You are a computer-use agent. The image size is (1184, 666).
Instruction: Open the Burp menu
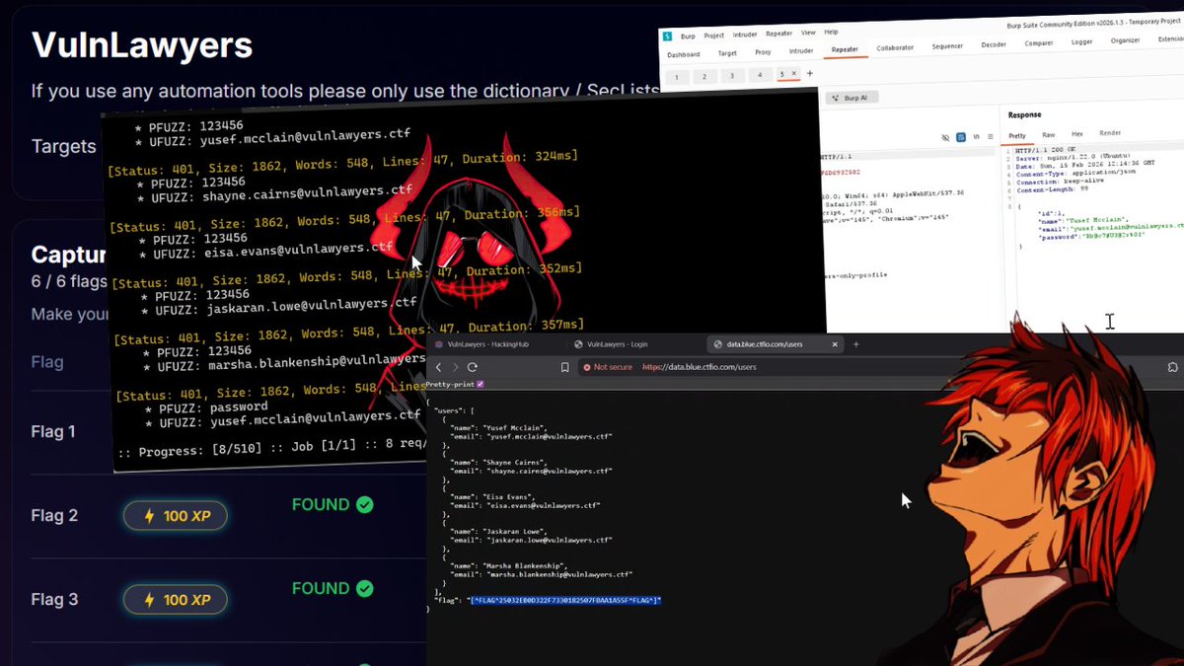[688, 36]
